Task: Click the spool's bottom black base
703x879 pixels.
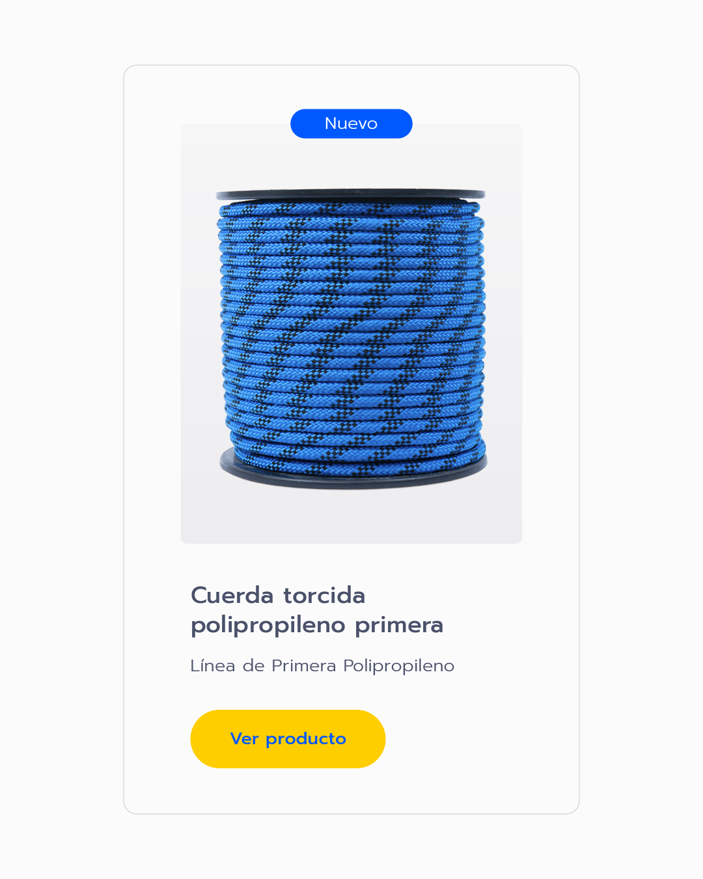Action: [x=353, y=474]
